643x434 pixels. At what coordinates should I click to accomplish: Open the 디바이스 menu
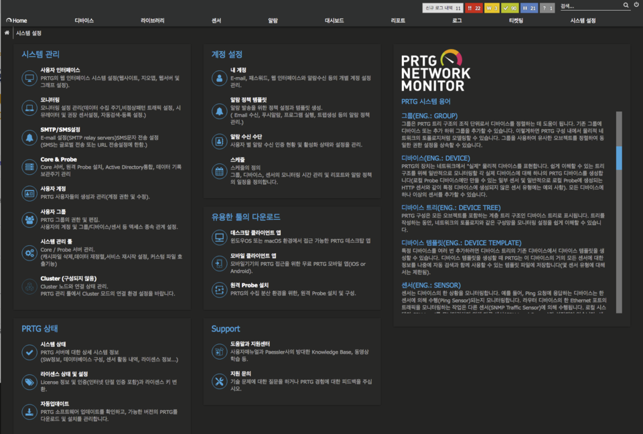tap(84, 21)
